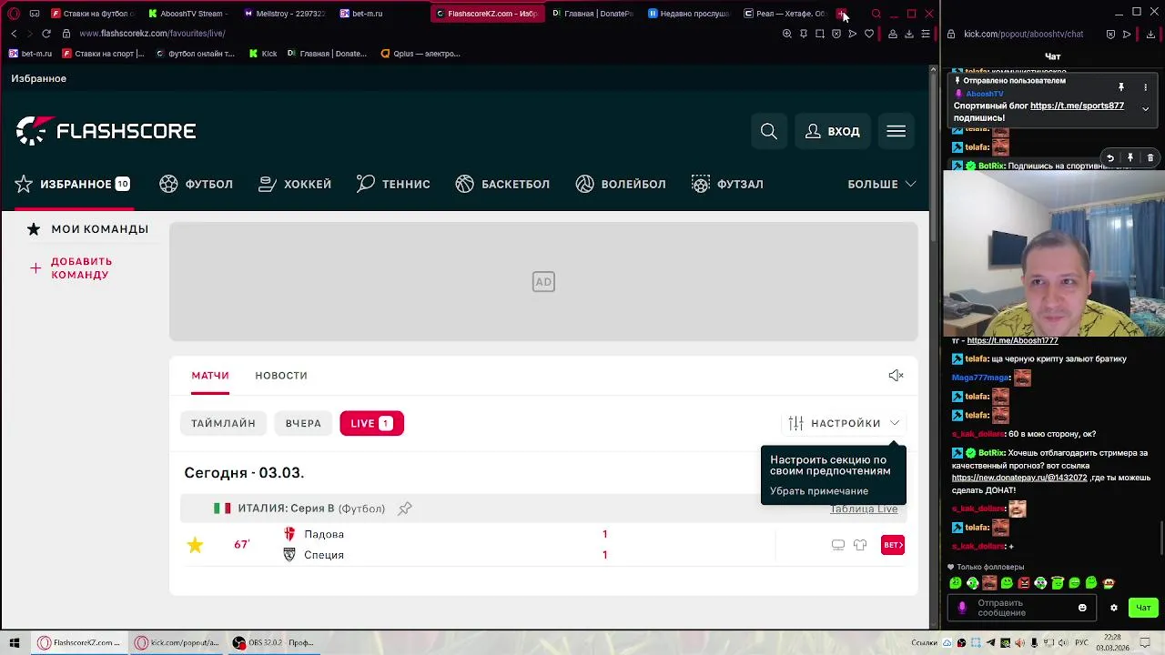Insert the red angry emote in Kick chat
This screenshot has width=1165, height=655.
pos(1024,583)
